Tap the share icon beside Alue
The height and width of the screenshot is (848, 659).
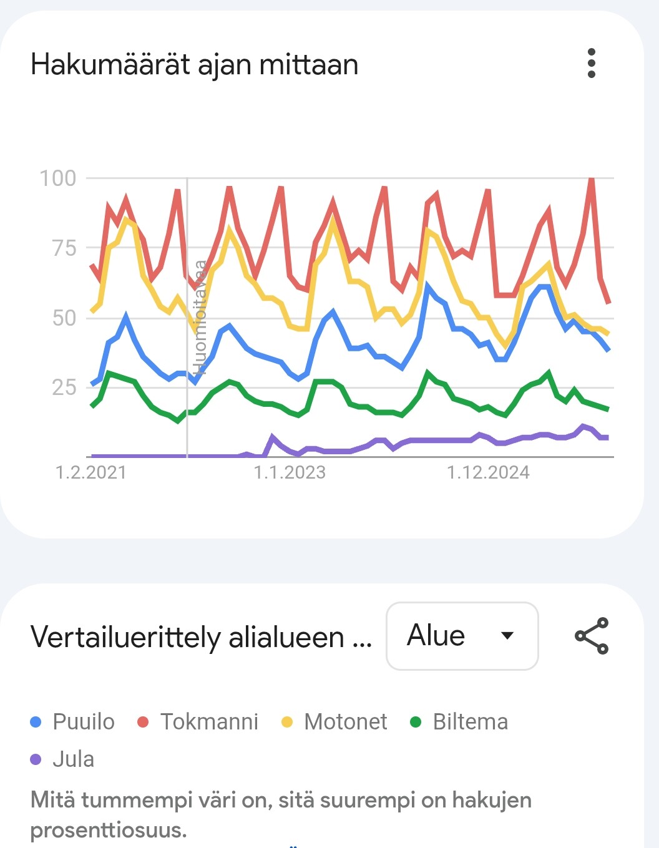tap(591, 636)
